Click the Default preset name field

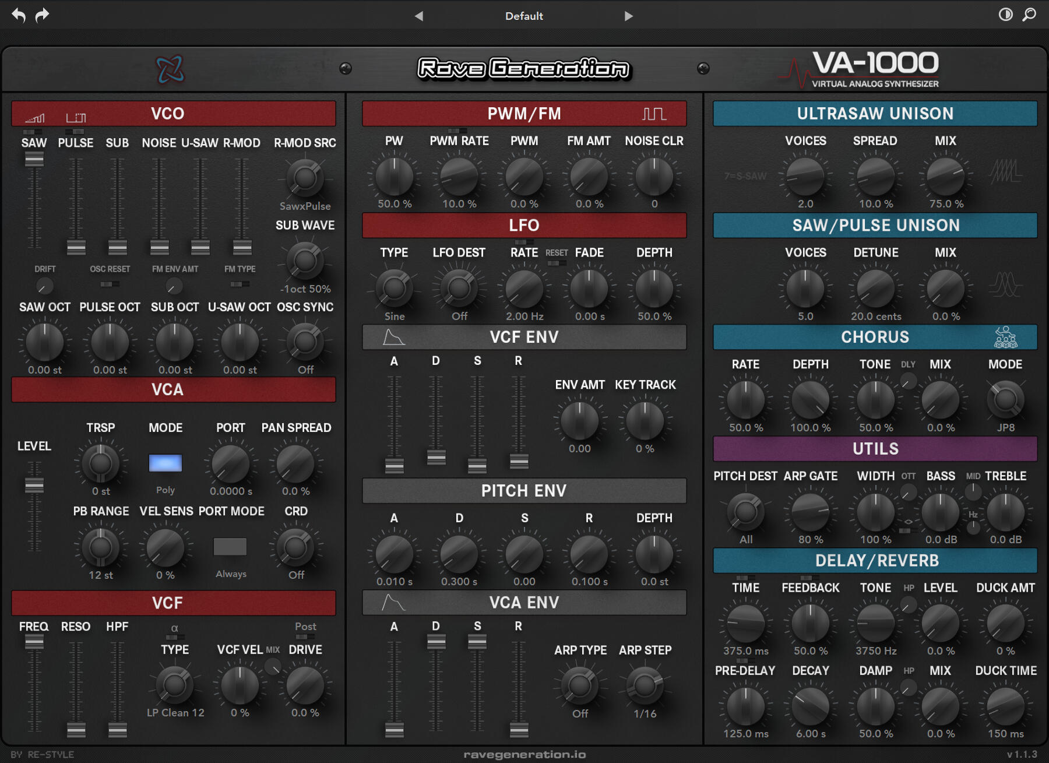coord(523,16)
